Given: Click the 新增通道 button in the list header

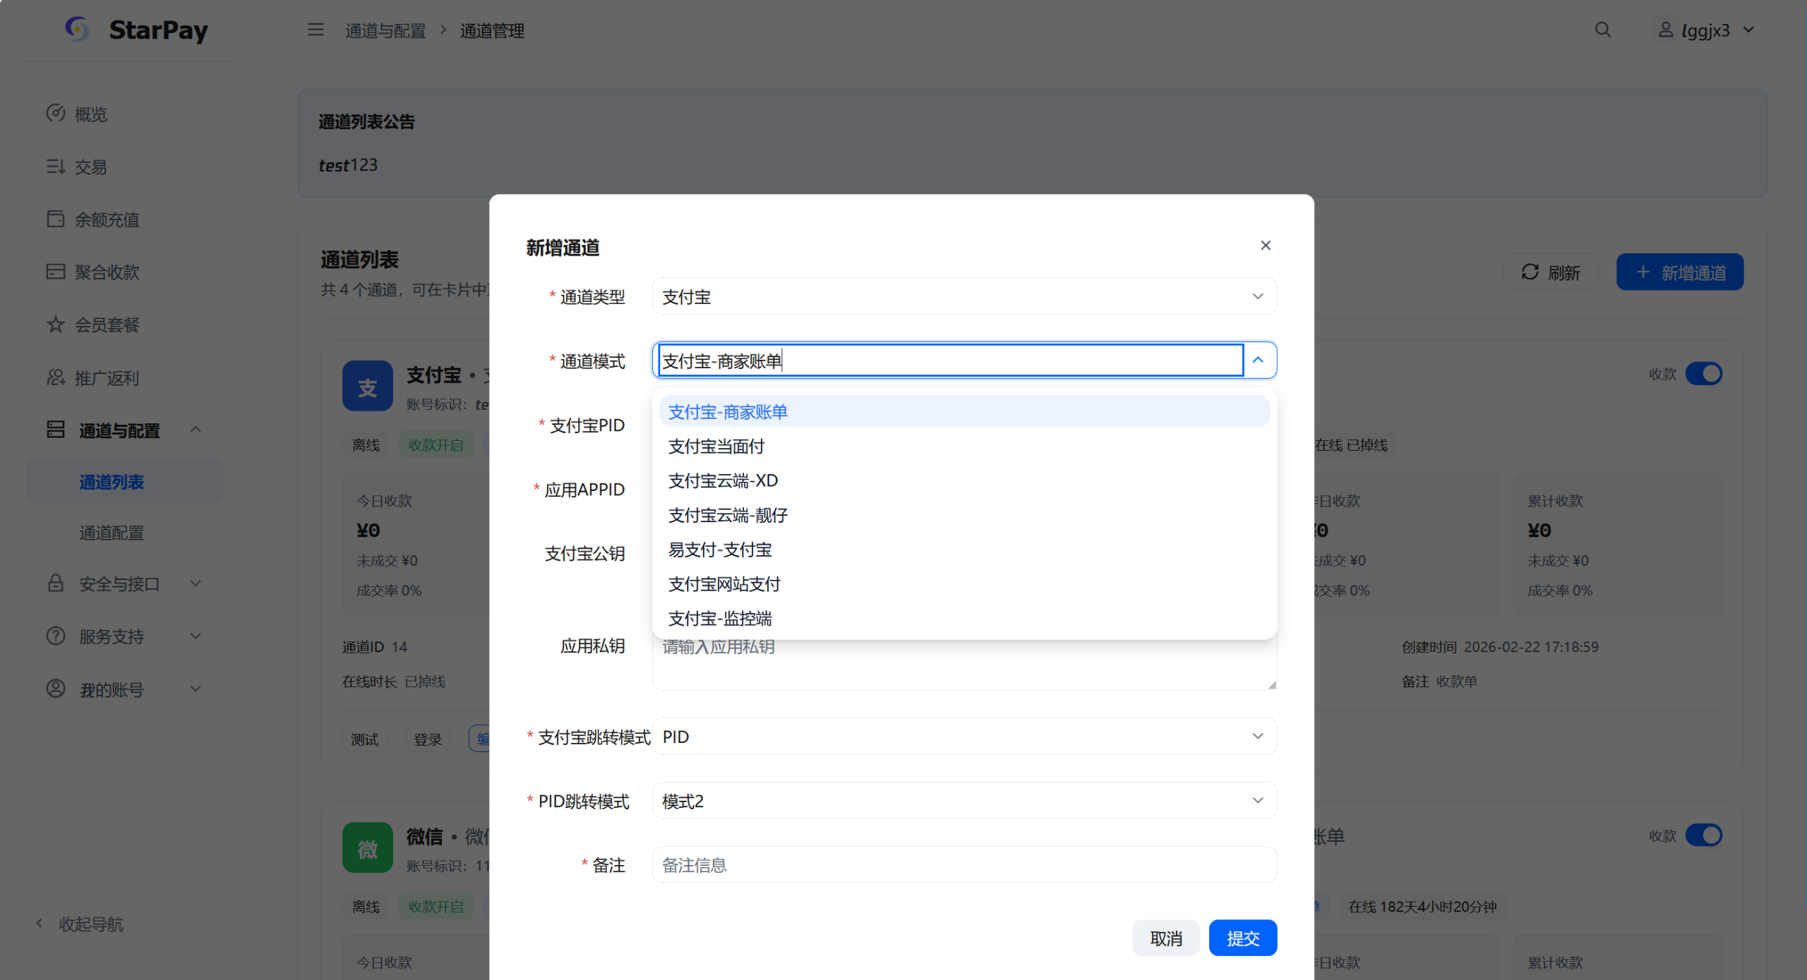Looking at the screenshot, I should coord(1680,272).
